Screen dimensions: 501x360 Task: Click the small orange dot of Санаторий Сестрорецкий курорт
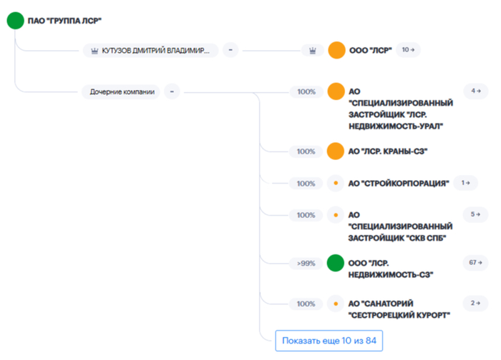[x=336, y=304]
